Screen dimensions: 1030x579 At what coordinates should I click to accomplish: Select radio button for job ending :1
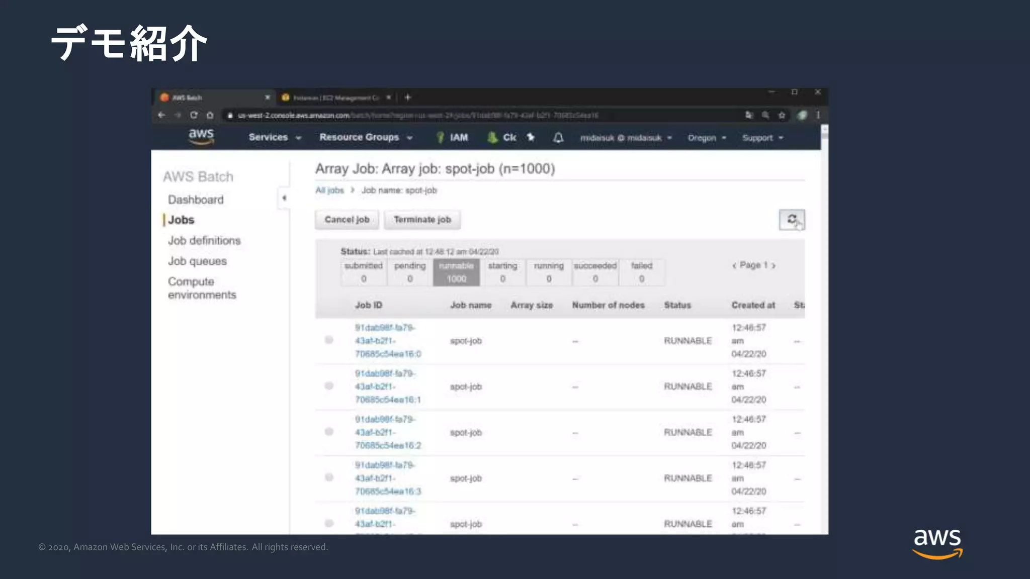[329, 386]
